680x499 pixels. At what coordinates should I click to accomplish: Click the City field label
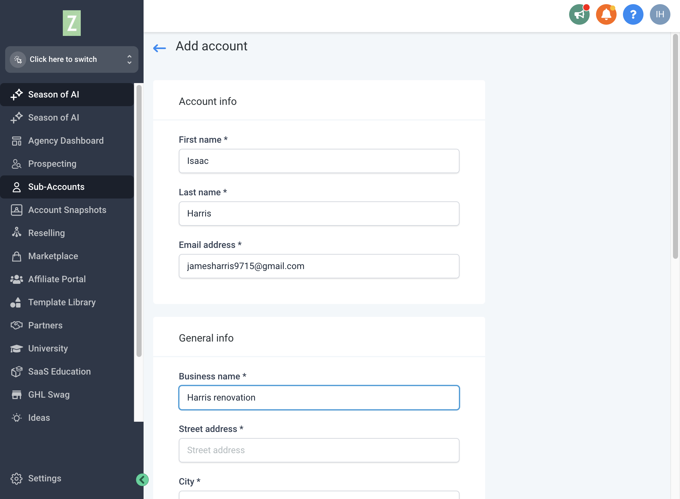(x=189, y=481)
